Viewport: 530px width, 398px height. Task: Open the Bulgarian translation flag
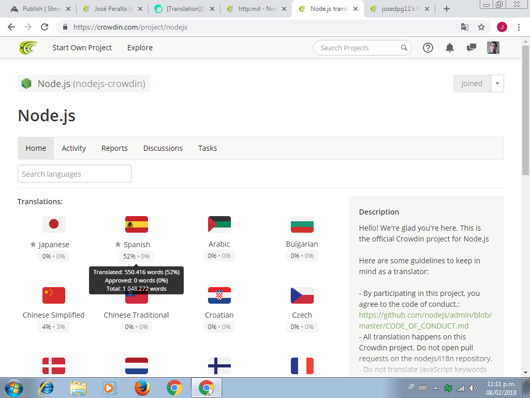click(302, 224)
